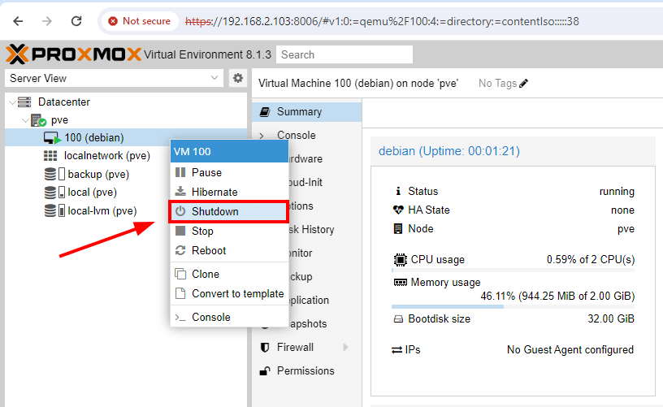
Task: Click the pencil icon to edit tags
Action: click(524, 84)
